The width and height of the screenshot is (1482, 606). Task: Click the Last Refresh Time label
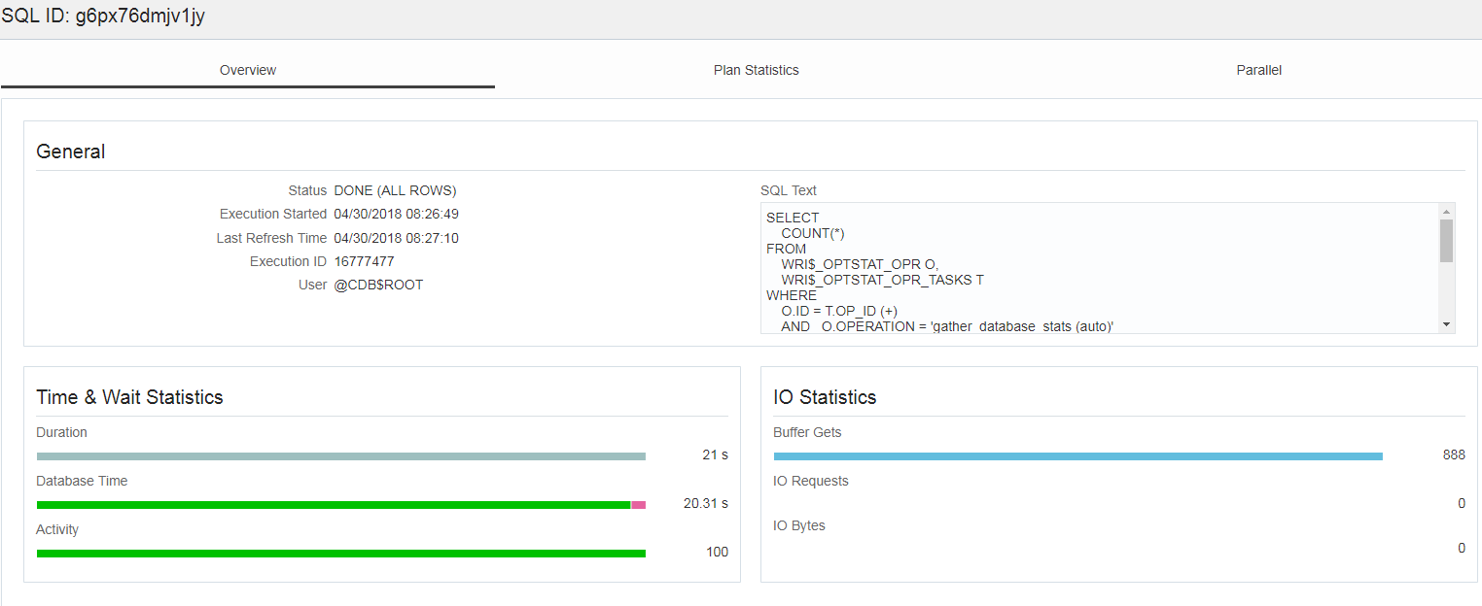pyautogui.click(x=271, y=238)
